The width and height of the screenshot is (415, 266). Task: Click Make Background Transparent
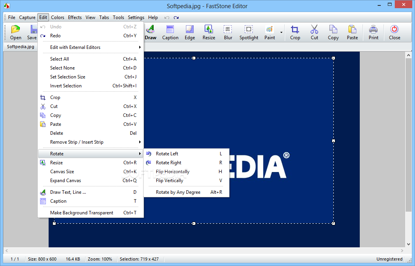point(91,213)
